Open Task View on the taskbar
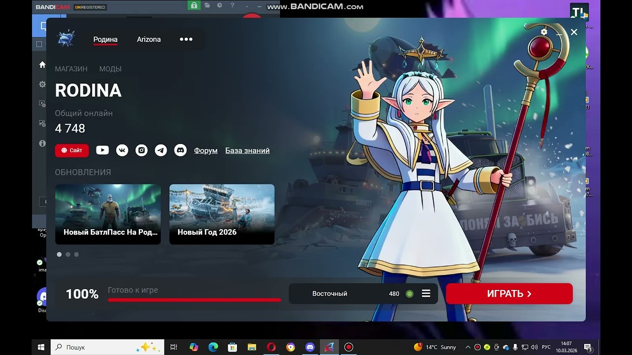Screen dimensions: 632x355 [174, 347]
